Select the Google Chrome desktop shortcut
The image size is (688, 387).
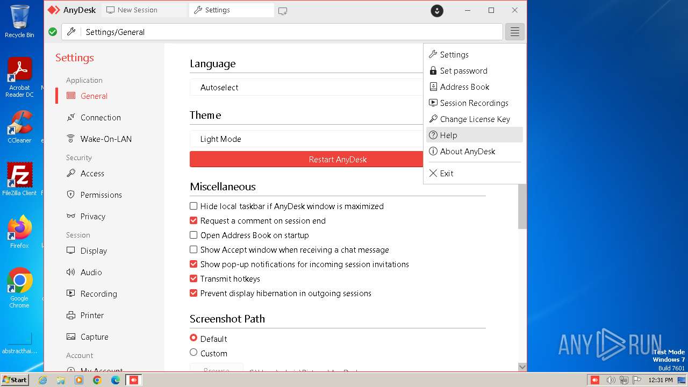click(19, 288)
